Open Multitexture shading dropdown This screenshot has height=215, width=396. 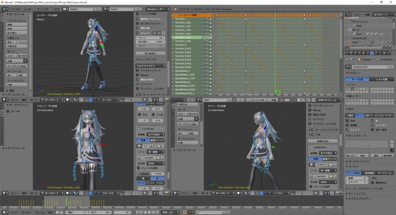150,66
